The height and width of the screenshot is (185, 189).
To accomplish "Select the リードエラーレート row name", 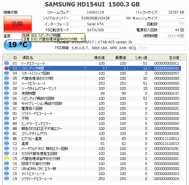I will [33, 63].
